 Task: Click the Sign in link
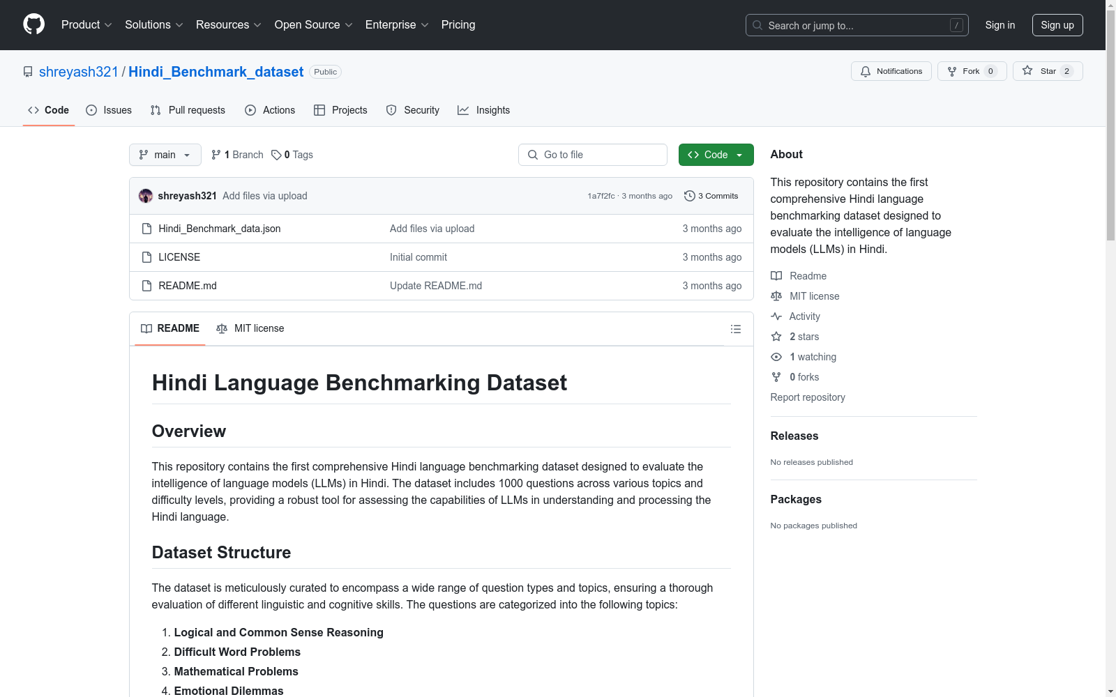(x=1000, y=25)
